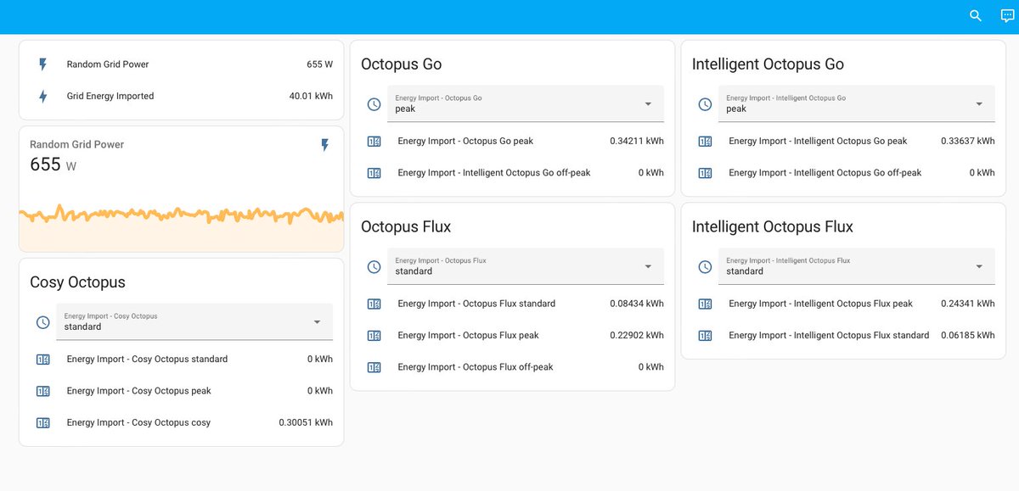Click the clock icon in the Cosy Octopus card
Viewport: 1019px width, 491px height.
pyautogui.click(x=43, y=322)
